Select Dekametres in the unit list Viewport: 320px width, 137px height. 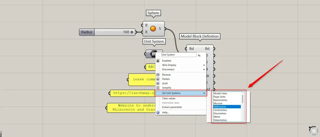[227, 120]
